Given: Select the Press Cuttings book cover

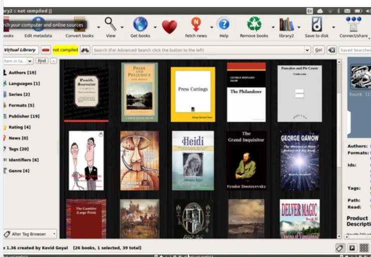Looking at the screenshot, I should (193, 94).
